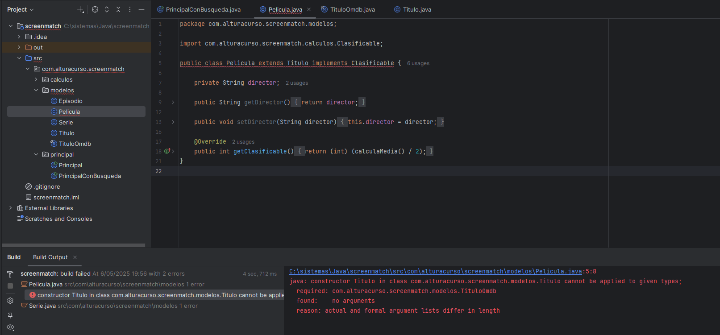Expand the out folder
This screenshot has height=335, width=720.
(x=19, y=47)
